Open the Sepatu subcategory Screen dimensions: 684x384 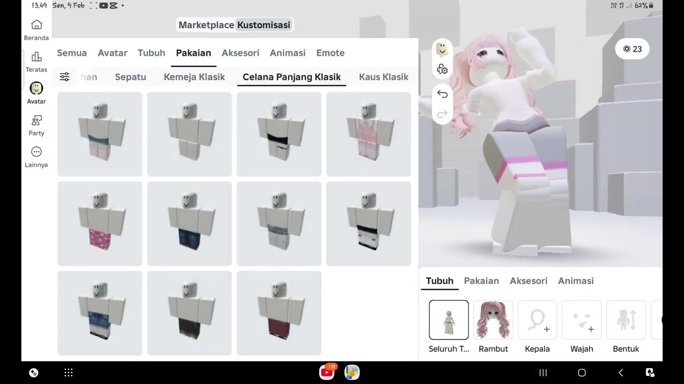click(x=130, y=77)
